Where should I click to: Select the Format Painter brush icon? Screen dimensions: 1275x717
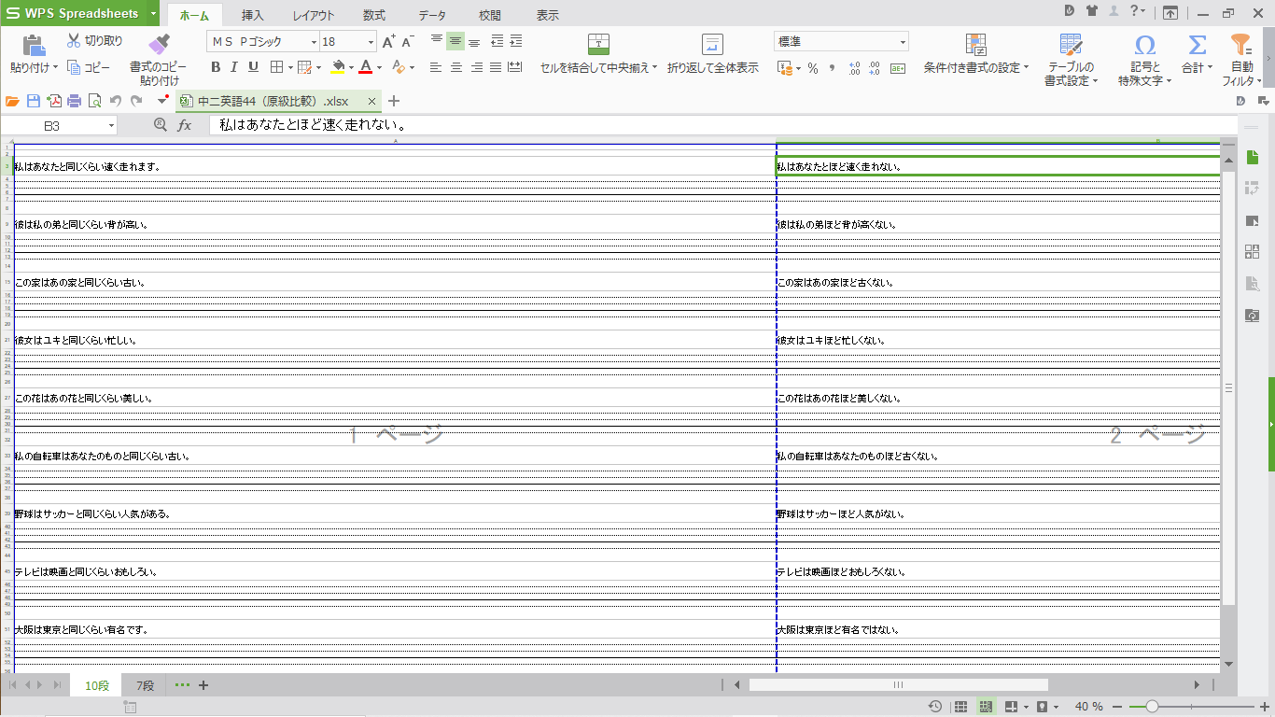[159, 44]
